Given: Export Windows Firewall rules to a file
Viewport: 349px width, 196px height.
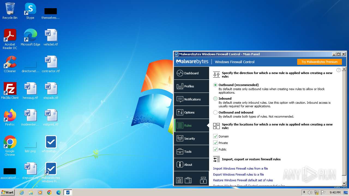Looking at the screenshot, I should 239,174.
